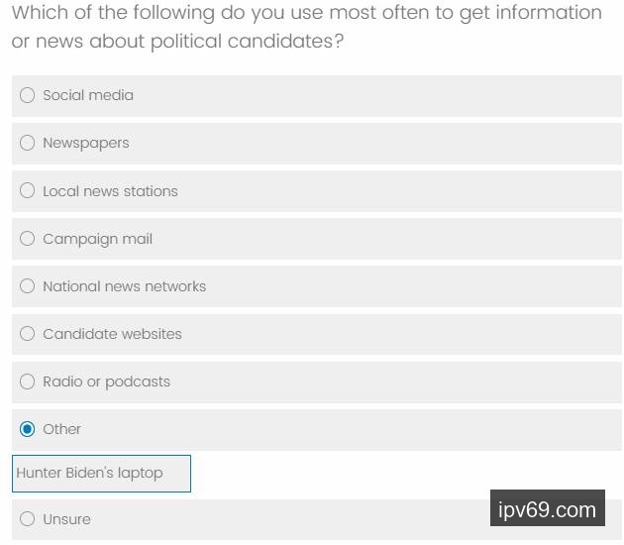The width and height of the screenshot is (624, 545).
Task: Click the "Unsure" option label text
Action: 66,519
